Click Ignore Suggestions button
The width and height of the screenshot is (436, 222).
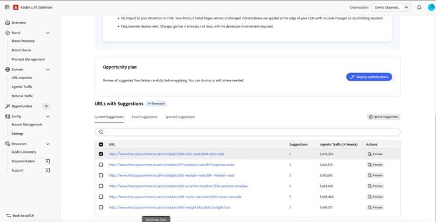[384, 117]
